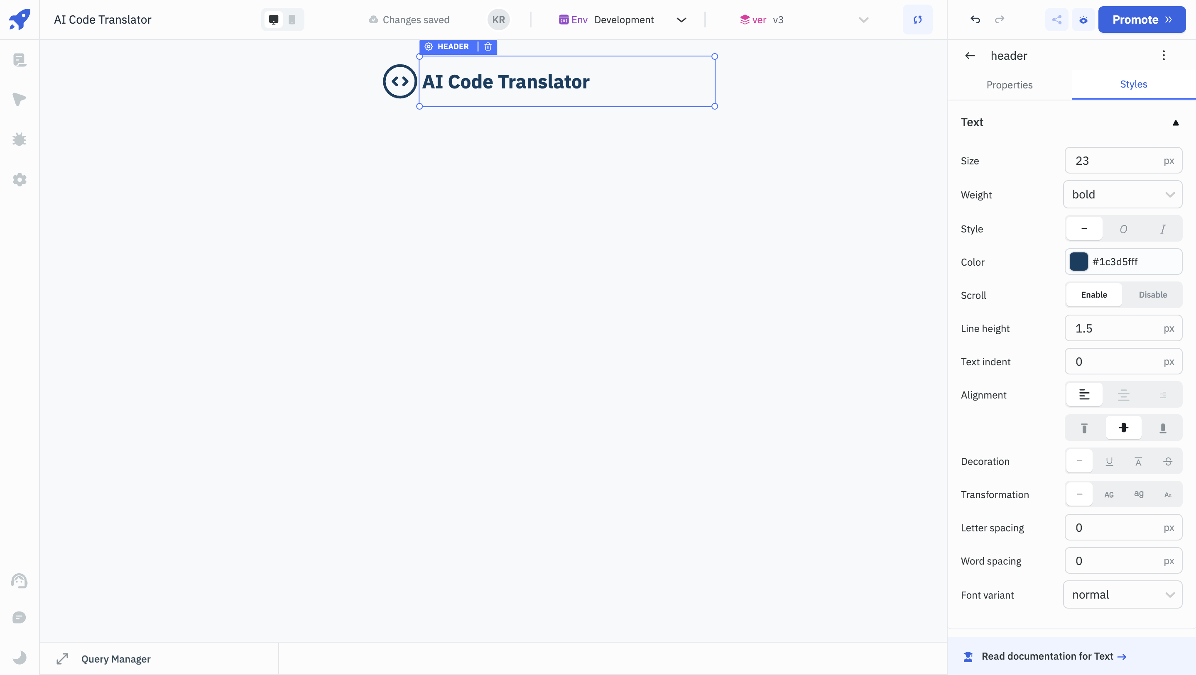
Task: Open app preview with the eye icon
Action: point(1083,20)
